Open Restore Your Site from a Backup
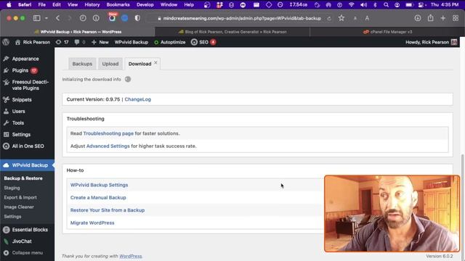Screen dimensions: 465x261 pos(108,210)
